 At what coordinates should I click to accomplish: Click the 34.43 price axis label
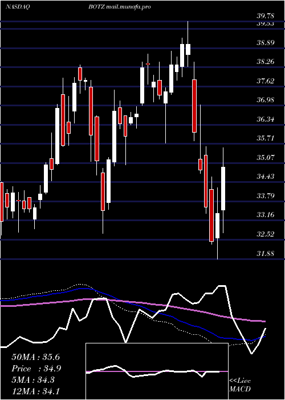pos(266,176)
